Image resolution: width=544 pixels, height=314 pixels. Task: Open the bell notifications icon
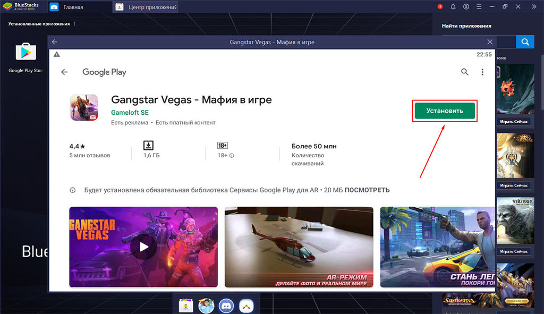(453, 6)
